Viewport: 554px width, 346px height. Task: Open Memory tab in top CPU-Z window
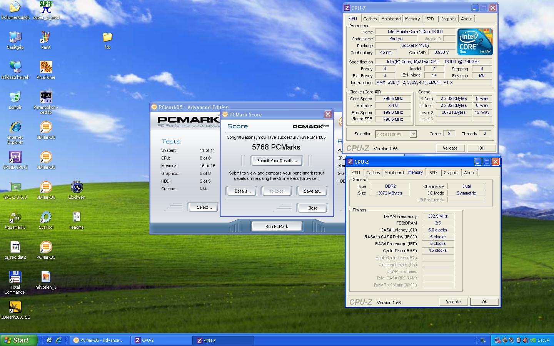412,19
